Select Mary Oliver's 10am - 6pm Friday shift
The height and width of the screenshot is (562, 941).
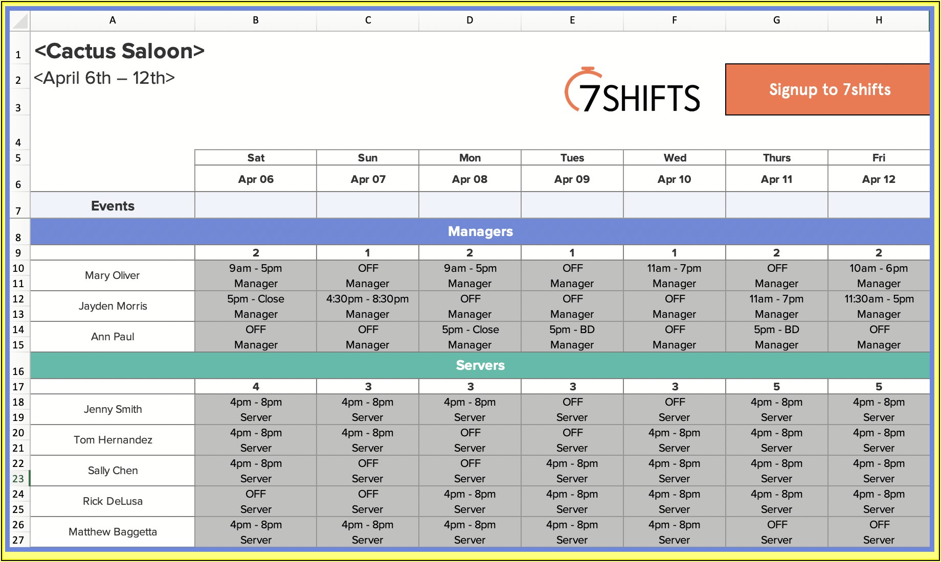tap(878, 268)
